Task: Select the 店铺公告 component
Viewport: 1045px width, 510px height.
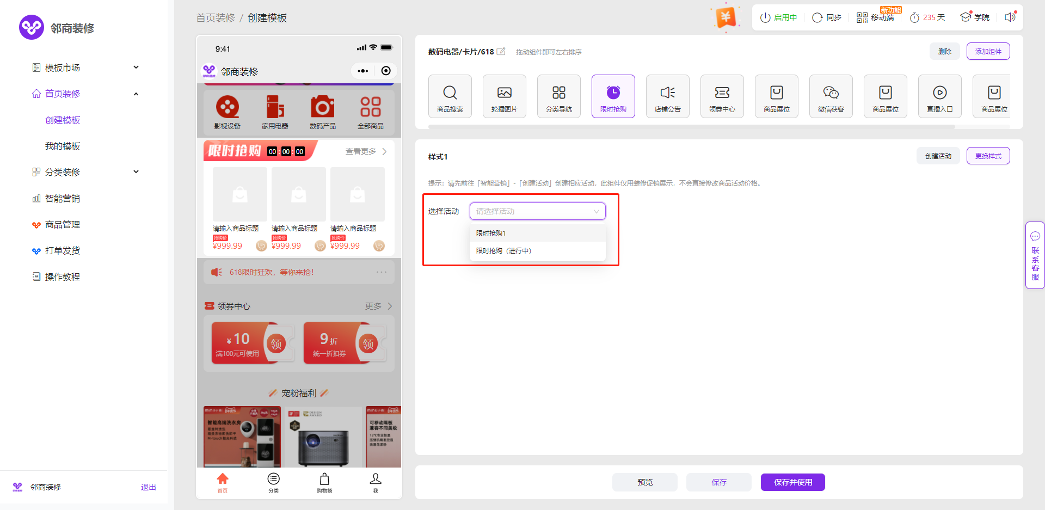Action: click(667, 96)
